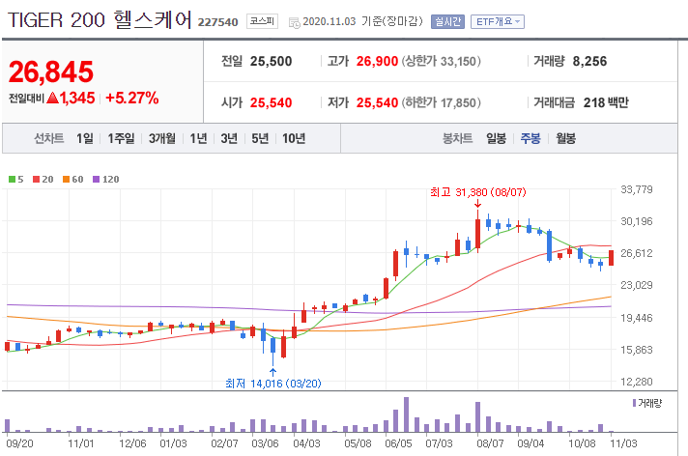
Task: Select the 1년 line chart period
Action: click(x=198, y=139)
